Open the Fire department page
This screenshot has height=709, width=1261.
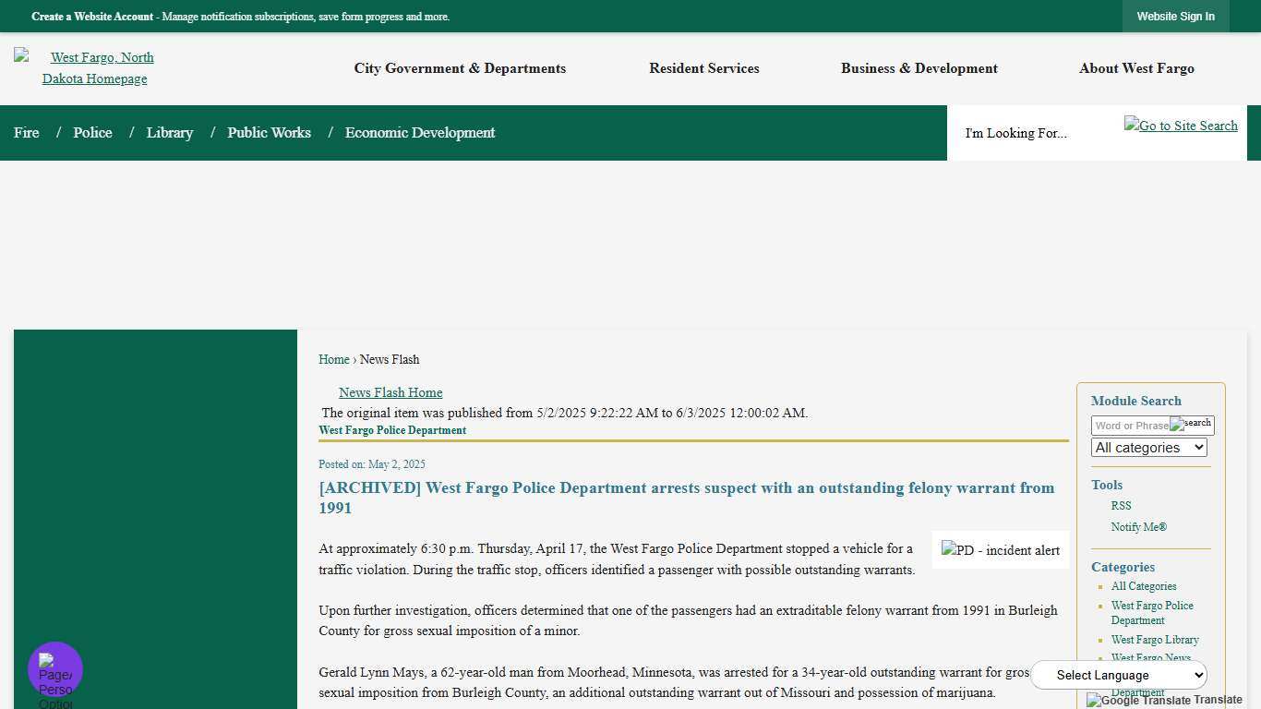[x=26, y=133]
